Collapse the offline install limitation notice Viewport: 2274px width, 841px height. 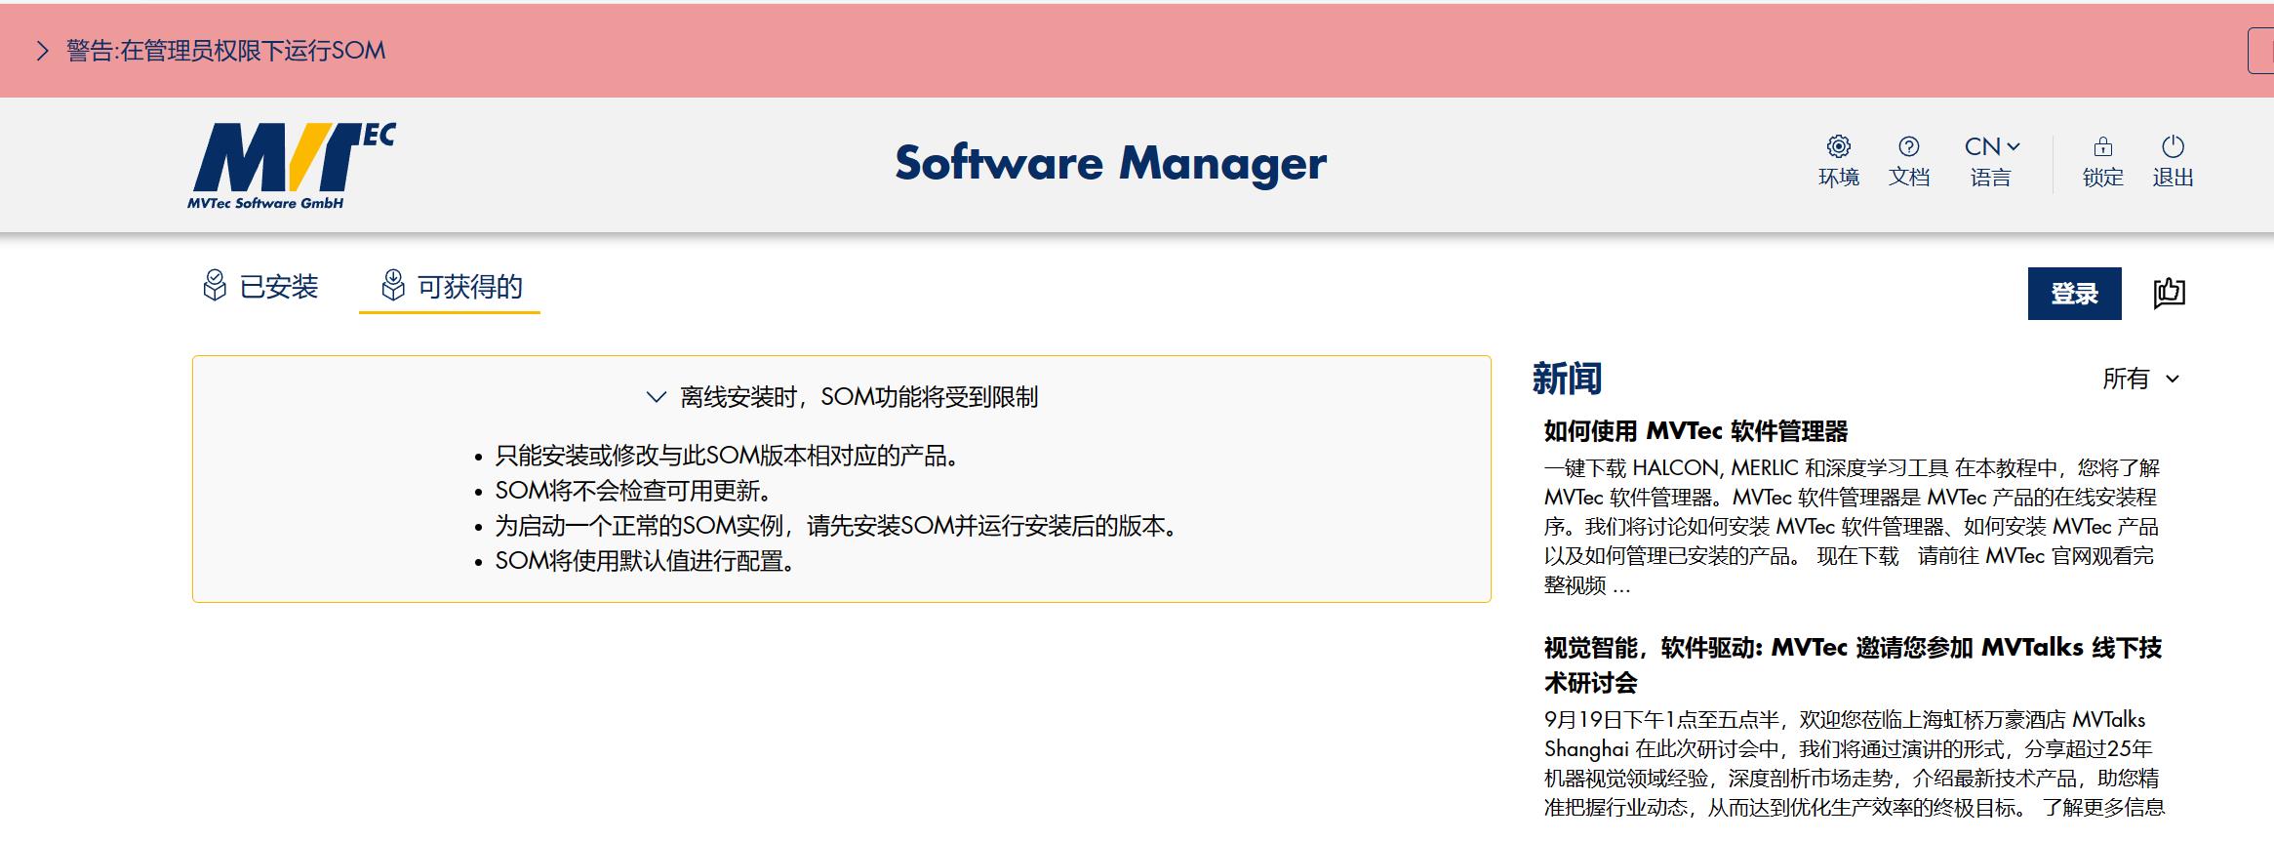tap(656, 397)
